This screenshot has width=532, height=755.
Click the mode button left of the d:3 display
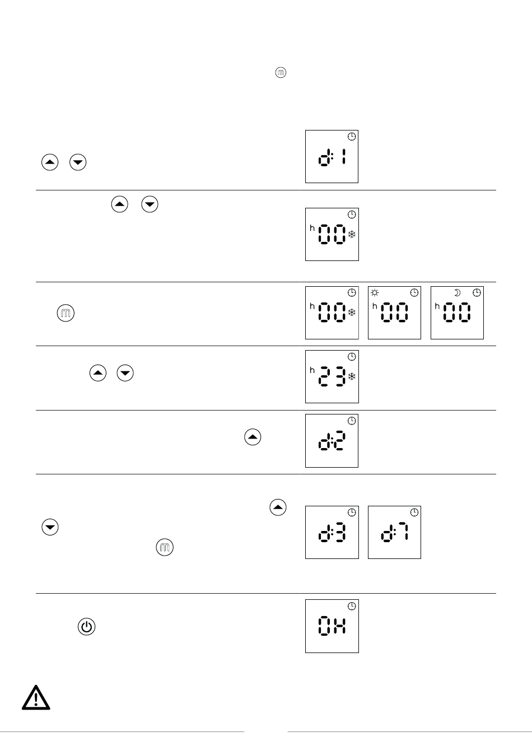click(x=165, y=547)
